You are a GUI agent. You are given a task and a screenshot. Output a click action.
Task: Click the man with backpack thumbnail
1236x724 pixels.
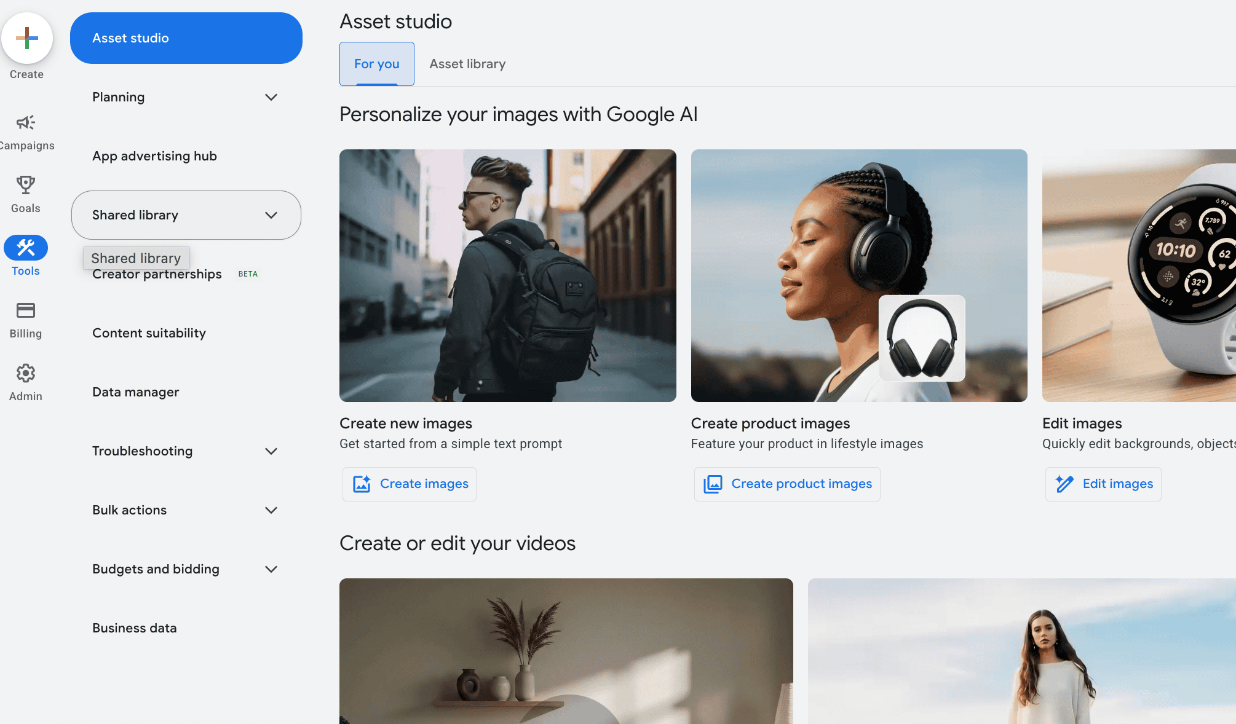coord(508,275)
